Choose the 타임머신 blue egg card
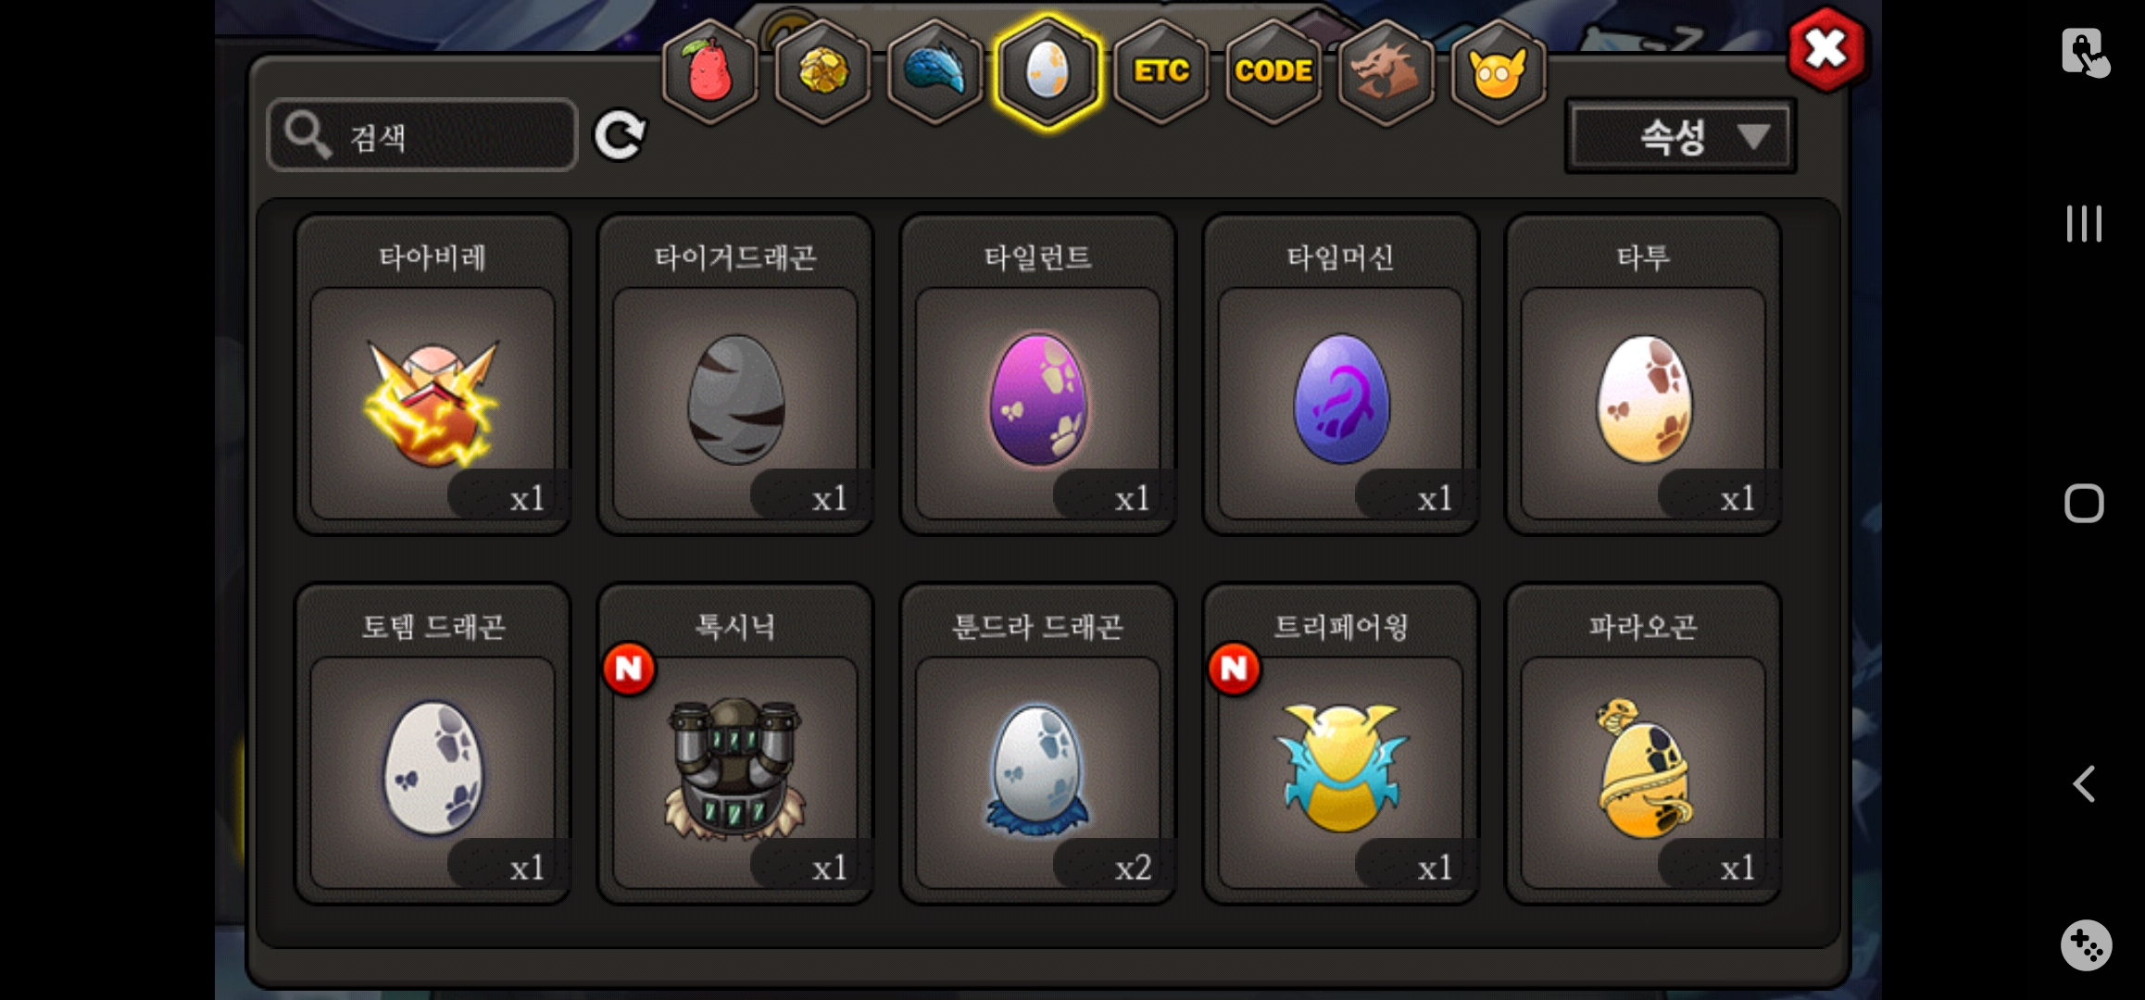The width and height of the screenshot is (2145, 1000). pos(1340,375)
